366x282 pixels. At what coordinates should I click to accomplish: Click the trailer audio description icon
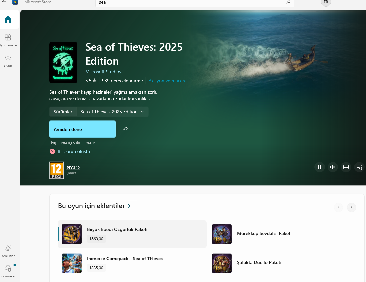359,167
